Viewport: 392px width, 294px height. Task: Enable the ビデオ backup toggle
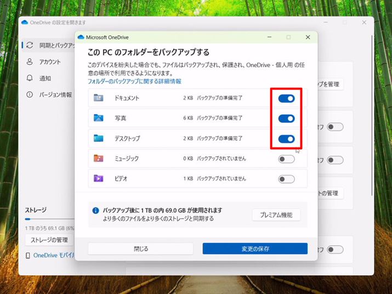coord(286,179)
